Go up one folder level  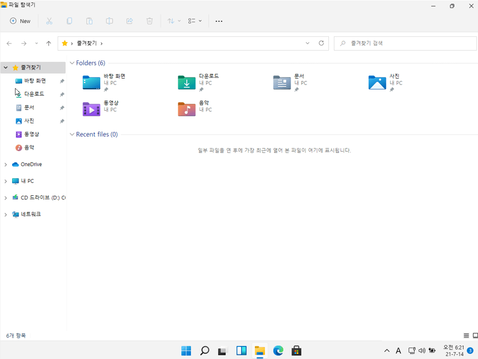click(48, 44)
